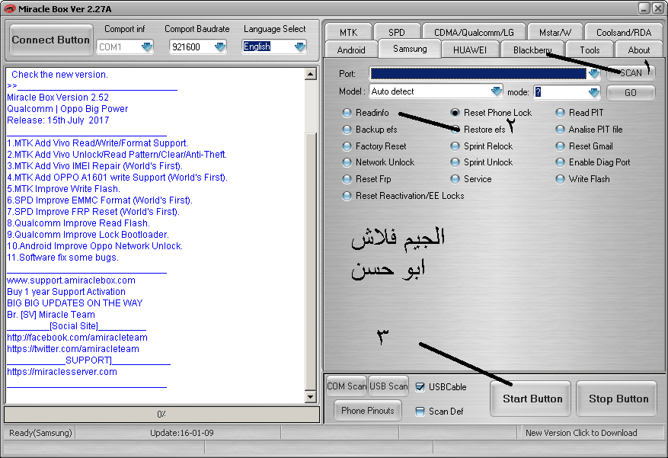Select the Readinfo radio option
The width and height of the screenshot is (668, 458).
[x=347, y=113]
